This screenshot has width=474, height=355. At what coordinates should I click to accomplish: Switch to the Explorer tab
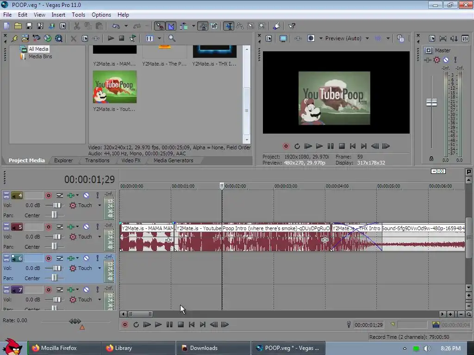(x=63, y=160)
